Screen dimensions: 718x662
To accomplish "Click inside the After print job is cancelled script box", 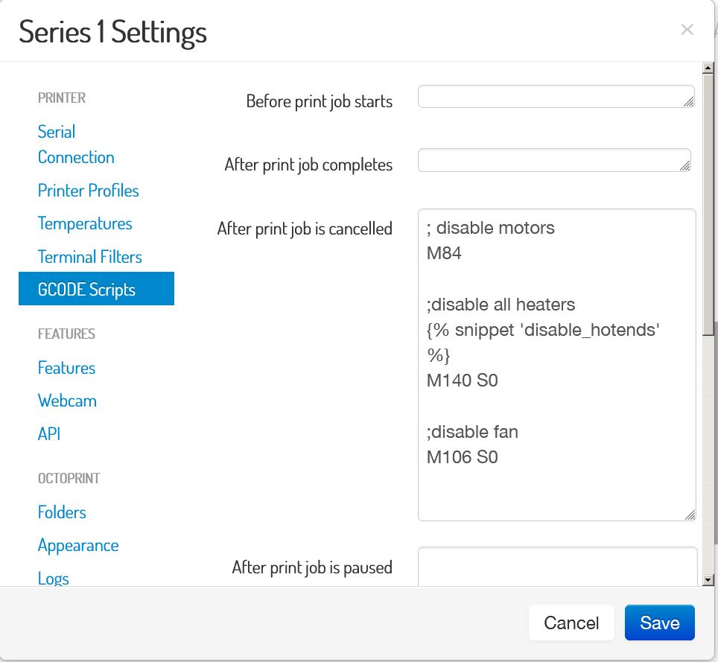I will (557, 365).
